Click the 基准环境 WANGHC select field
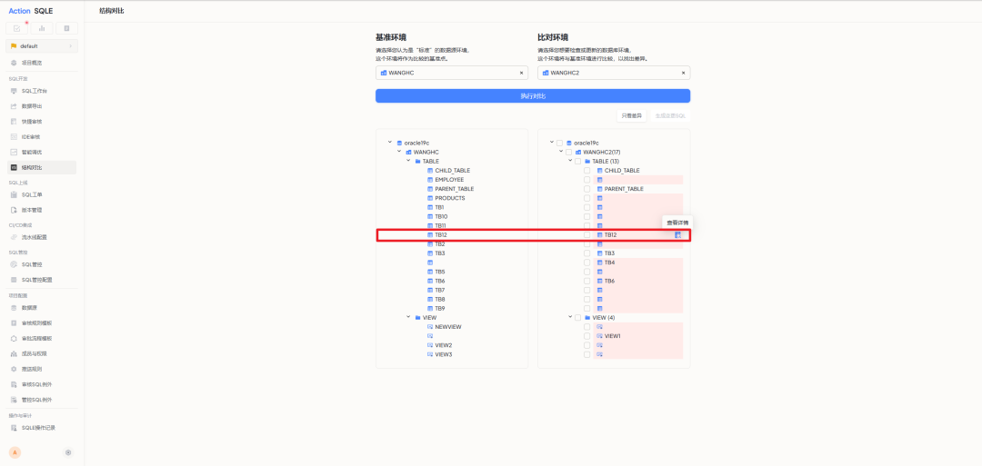Image resolution: width=982 pixels, height=466 pixels. [x=452, y=73]
